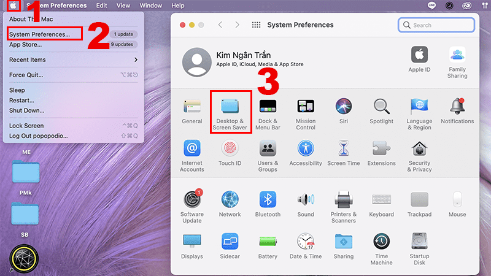Open the View menu
491x276 pixels.
point(123,6)
